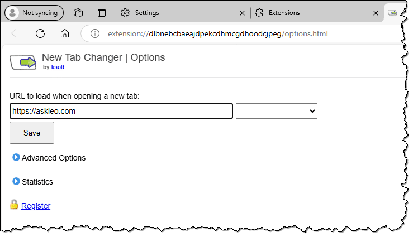Switch to the Extensions tab
Image resolution: width=413 pixels, height=237 pixels.
(x=302, y=13)
